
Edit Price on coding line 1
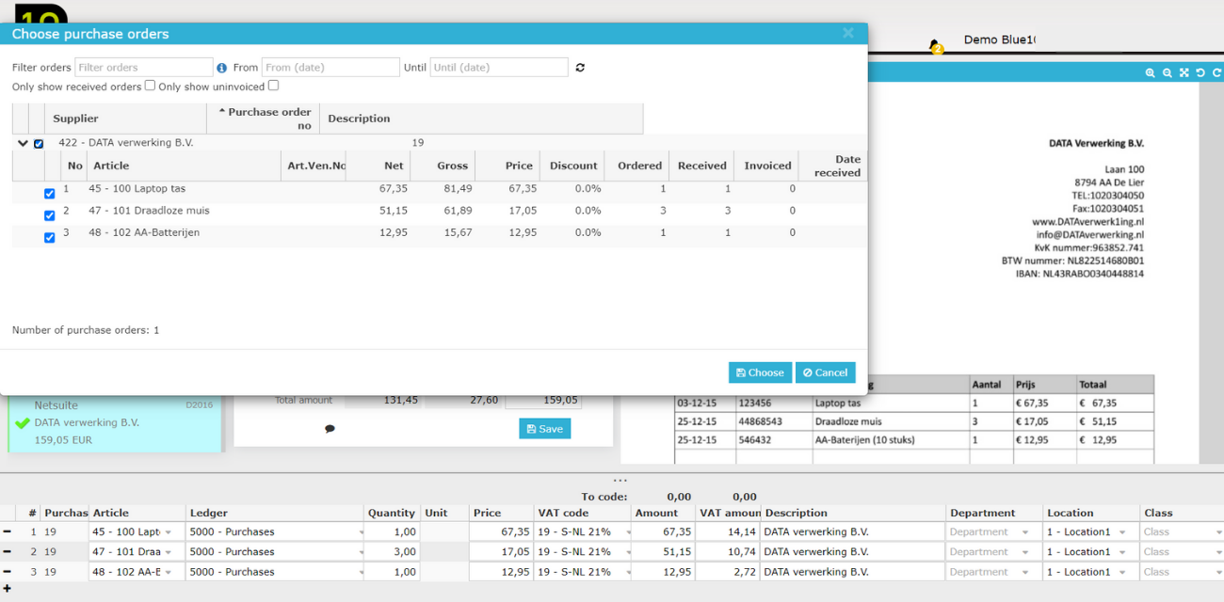(x=501, y=532)
